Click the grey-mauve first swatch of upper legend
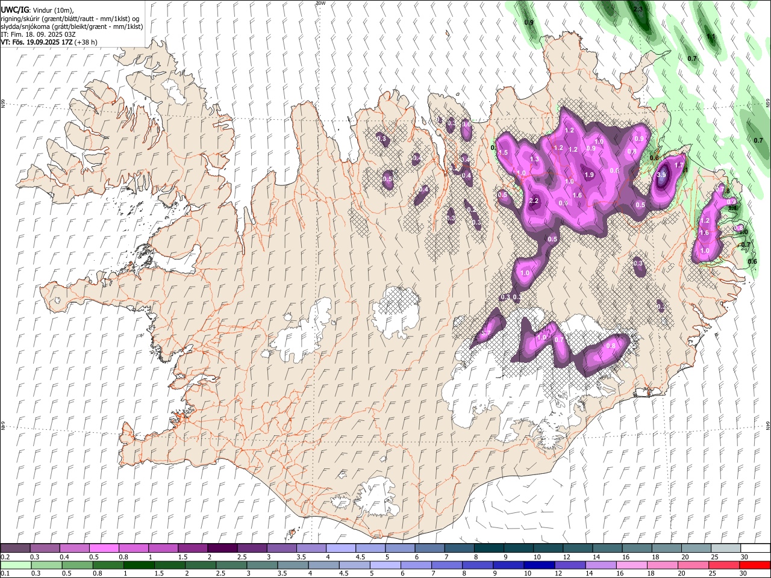Viewport: 771px width, 578px height. pyautogui.click(x=15, y=548)
